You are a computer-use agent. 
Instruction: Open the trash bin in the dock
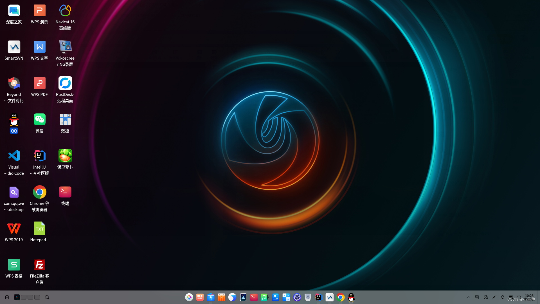point(308,297)
